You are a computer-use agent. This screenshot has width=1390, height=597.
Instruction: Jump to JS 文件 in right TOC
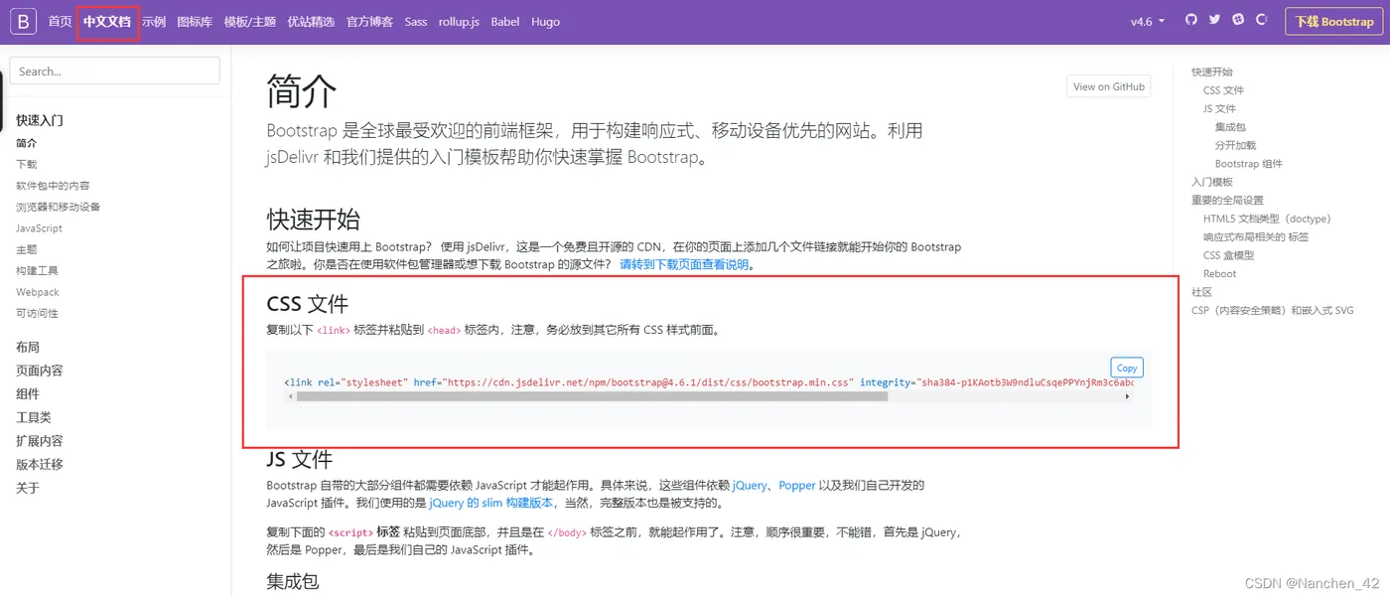click(1219, 108)
